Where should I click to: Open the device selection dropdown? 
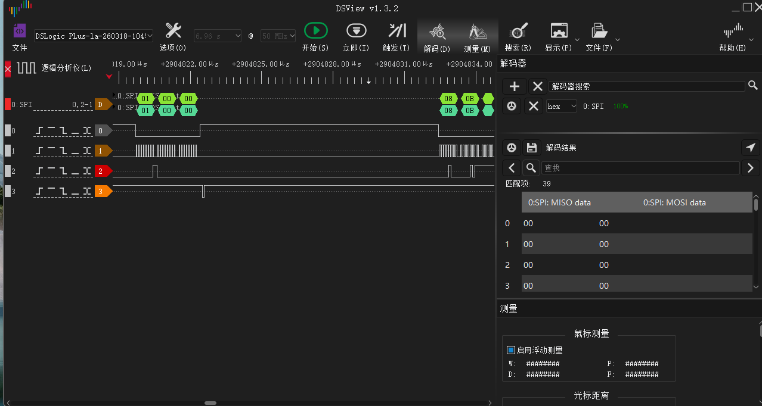[94, 36]
